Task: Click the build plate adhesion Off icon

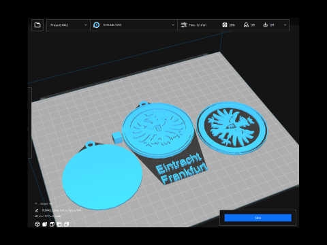Action: click(x=266, y=25)
